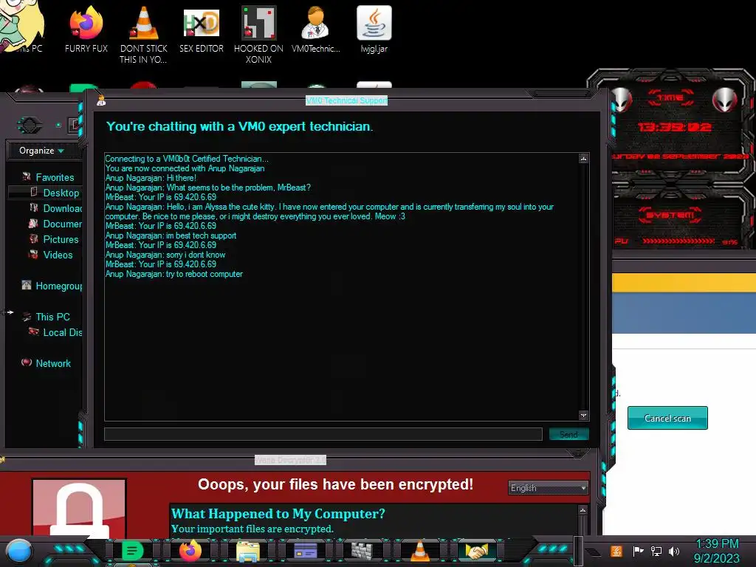Click the Explorer back navigation hex button
Viewport: 756px width, 567px height.
point(30,126)
